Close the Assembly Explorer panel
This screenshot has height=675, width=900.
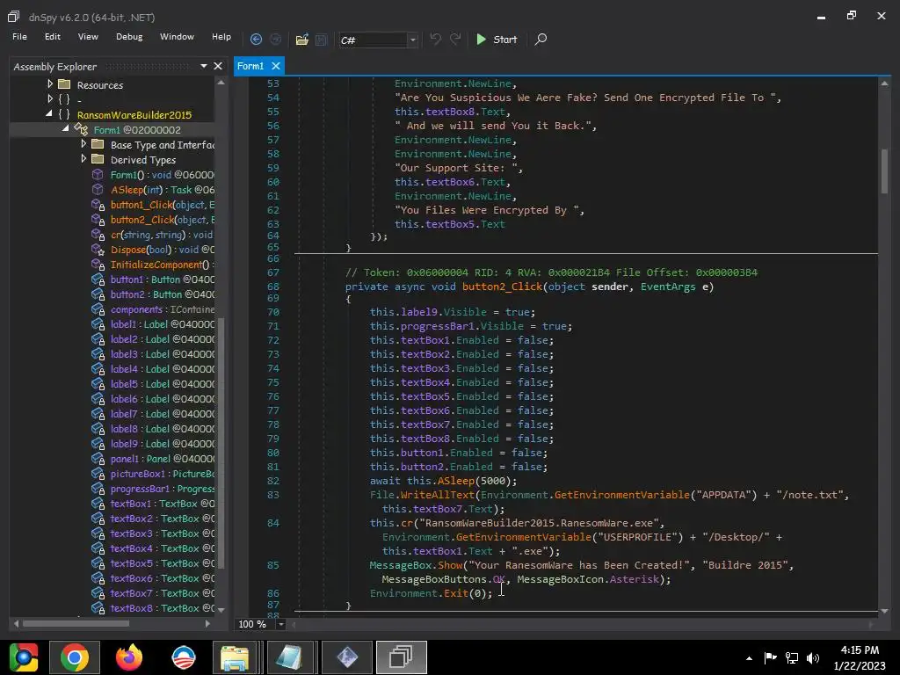coord(218,66)
